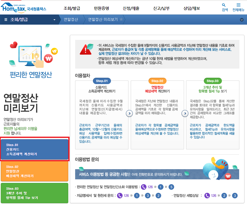The height and width of the screenshot is (206, 247).
Task: Open the 검색 search magnifier icon
Action: [x=224, y=5]
